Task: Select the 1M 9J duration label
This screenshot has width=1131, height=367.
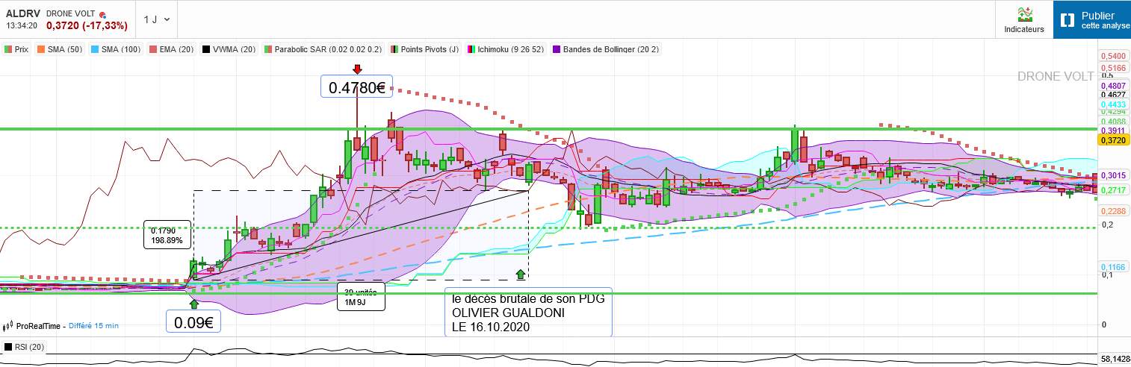Action: click(x=356, y=301)
